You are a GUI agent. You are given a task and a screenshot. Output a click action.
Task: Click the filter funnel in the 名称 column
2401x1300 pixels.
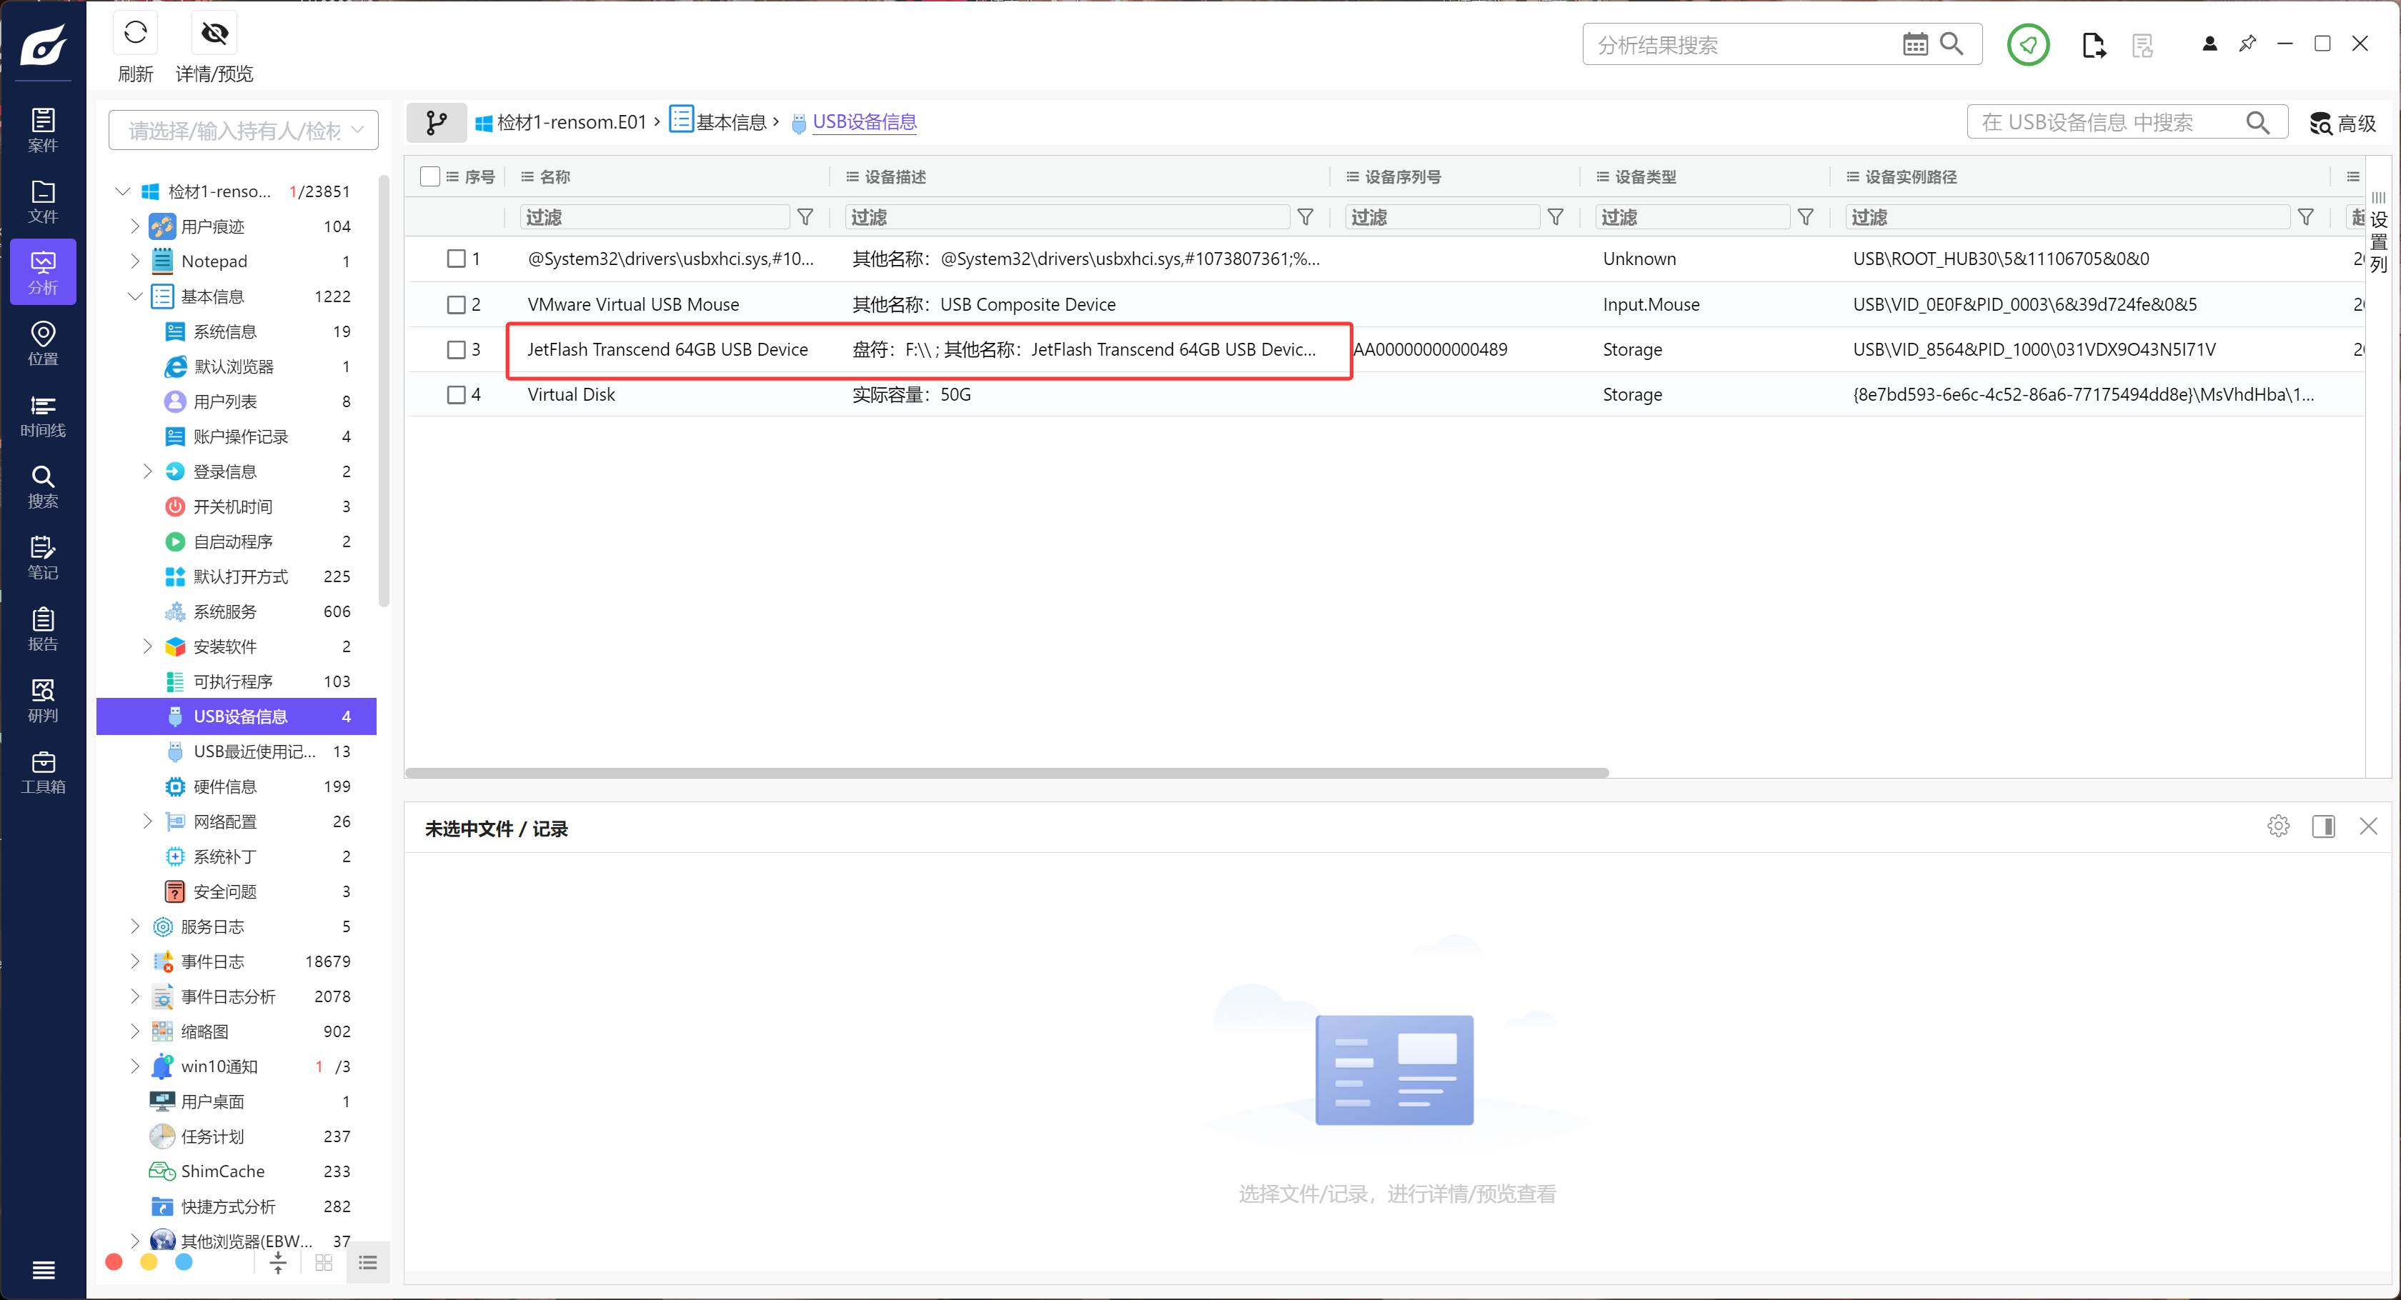(805, 217)
